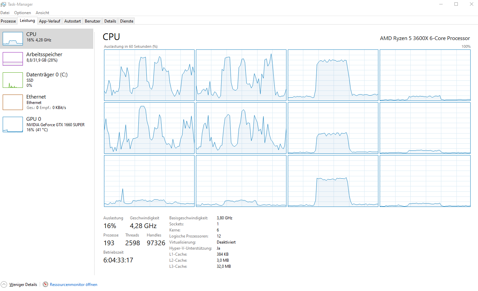Click the 97326 Handles count
This screenshot has width=478, height=291.
point(156,243)
